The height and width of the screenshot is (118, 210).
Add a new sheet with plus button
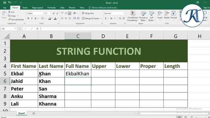(33, 113)
